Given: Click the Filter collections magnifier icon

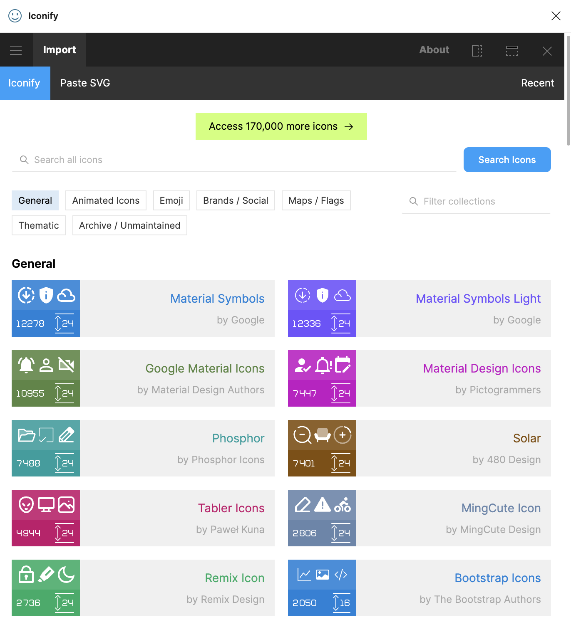Looking at the screenshot, I should click(x=414, y=201).
